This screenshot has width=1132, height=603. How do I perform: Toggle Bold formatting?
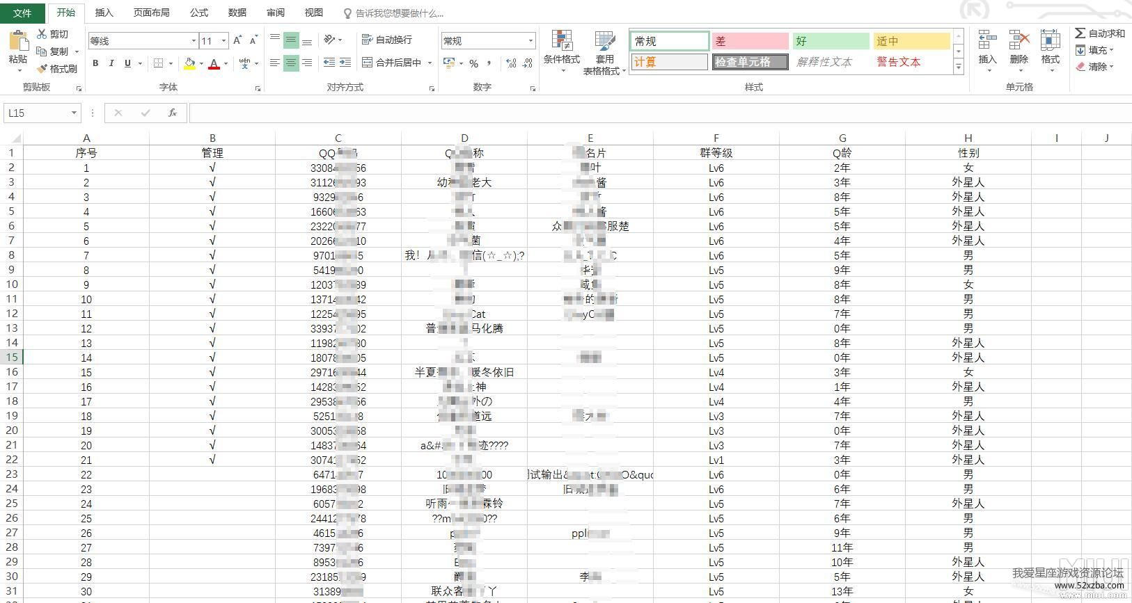(x=95, y=63)
